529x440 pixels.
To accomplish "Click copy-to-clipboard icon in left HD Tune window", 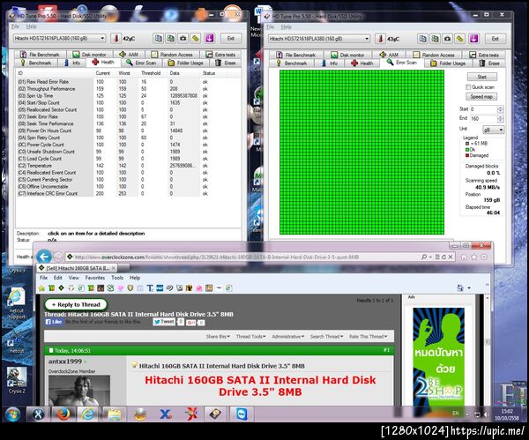I will 158,38.
